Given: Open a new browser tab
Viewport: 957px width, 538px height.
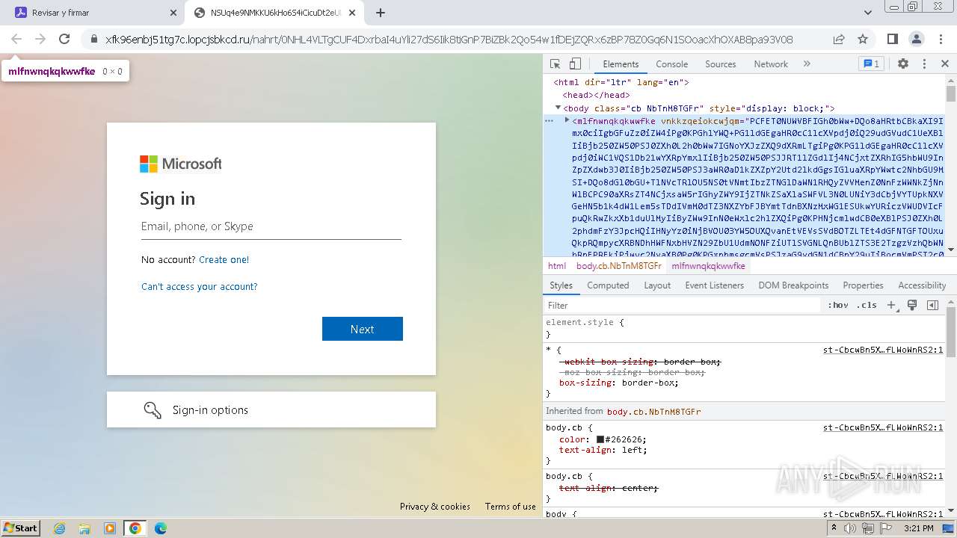Looking at the screenshot, I should click(381, 13).
